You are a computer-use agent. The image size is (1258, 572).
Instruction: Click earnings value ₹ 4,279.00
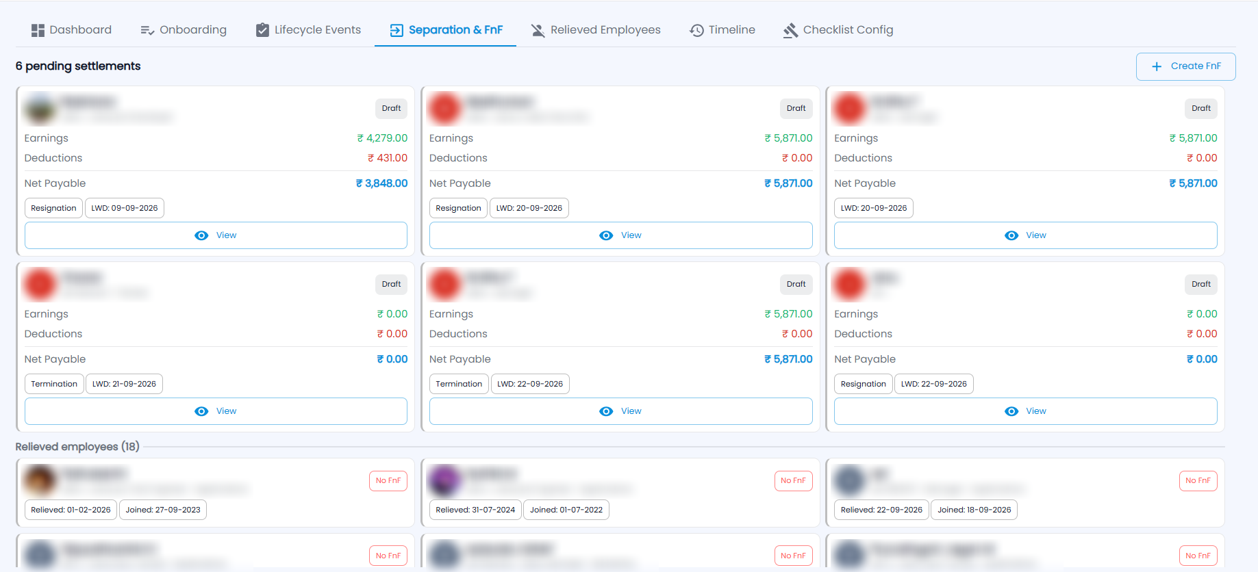pos(382,138)
